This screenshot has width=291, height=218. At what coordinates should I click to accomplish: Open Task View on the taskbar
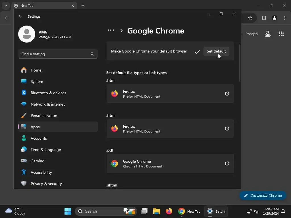point(144,211)
